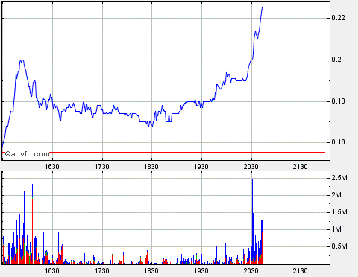Click the 1.5M volume axis label
Viewport: 358px width, 277px height.
point(339,212)
